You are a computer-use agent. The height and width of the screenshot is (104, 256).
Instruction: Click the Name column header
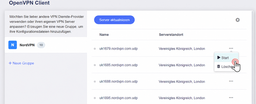(104, 35)
